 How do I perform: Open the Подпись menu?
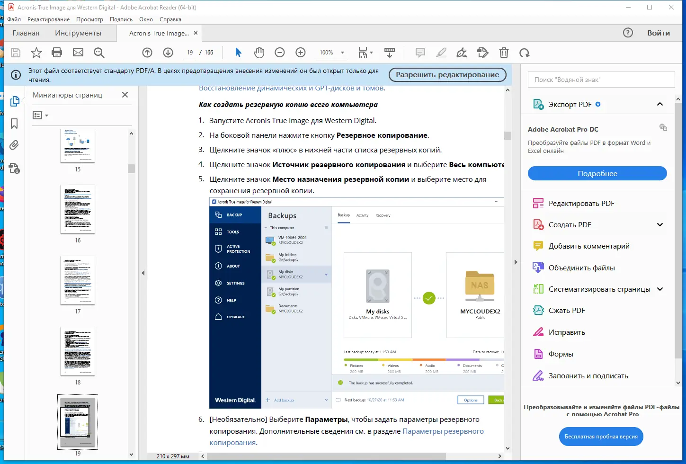(x=121, y=19)
